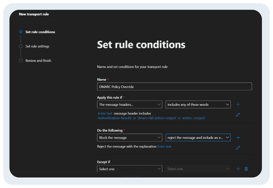
Task: Click the Authentication-Results header words link
Action: tap(151, 118)
